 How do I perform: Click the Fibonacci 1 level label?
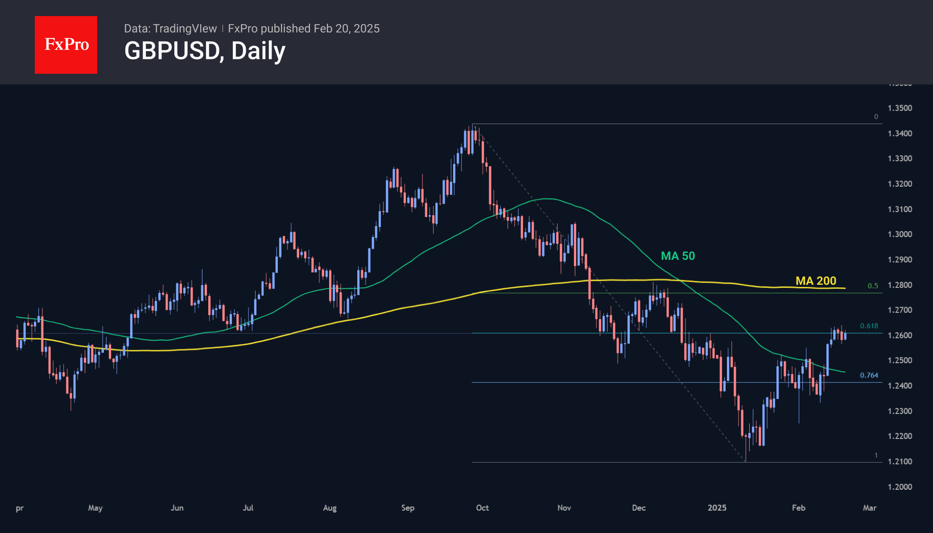tap(876, 455)
